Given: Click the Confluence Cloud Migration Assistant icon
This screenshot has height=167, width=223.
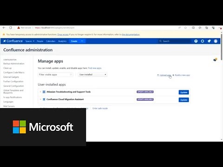Looking at the screenshot, I should click(44, 99).
